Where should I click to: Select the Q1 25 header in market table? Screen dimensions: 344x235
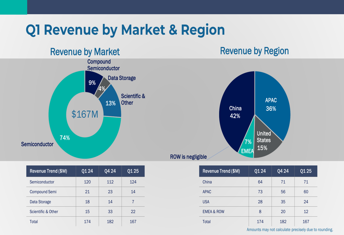point(133,171)
